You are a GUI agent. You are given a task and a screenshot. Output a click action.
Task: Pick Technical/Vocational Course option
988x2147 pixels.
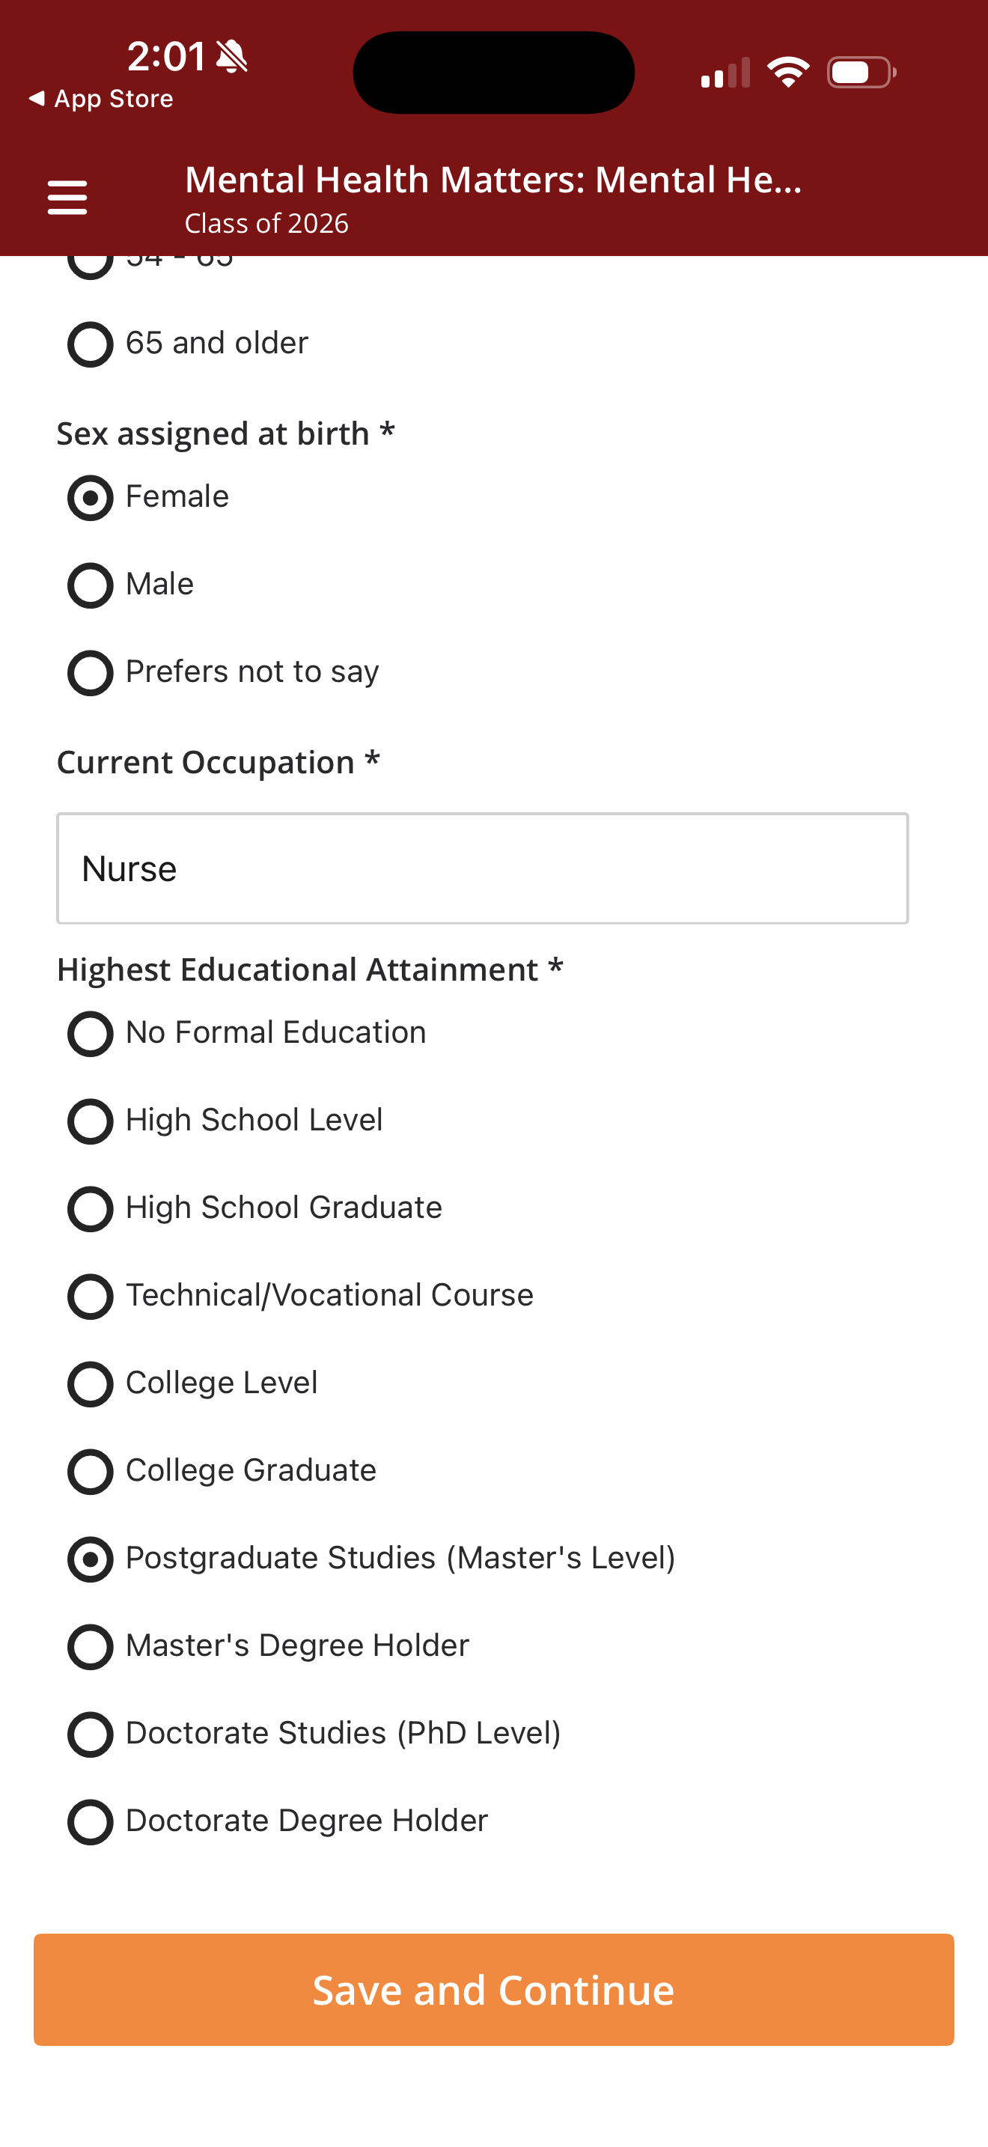pos(90,1296)
